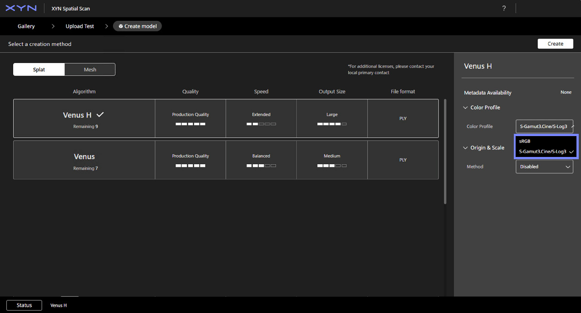Click the algorithm list vertical scrollbar
This screenshot has width=581, height=313.
tap(445, 152)
